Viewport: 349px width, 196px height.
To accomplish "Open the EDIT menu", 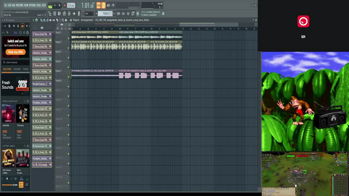I will coord(10,5).
